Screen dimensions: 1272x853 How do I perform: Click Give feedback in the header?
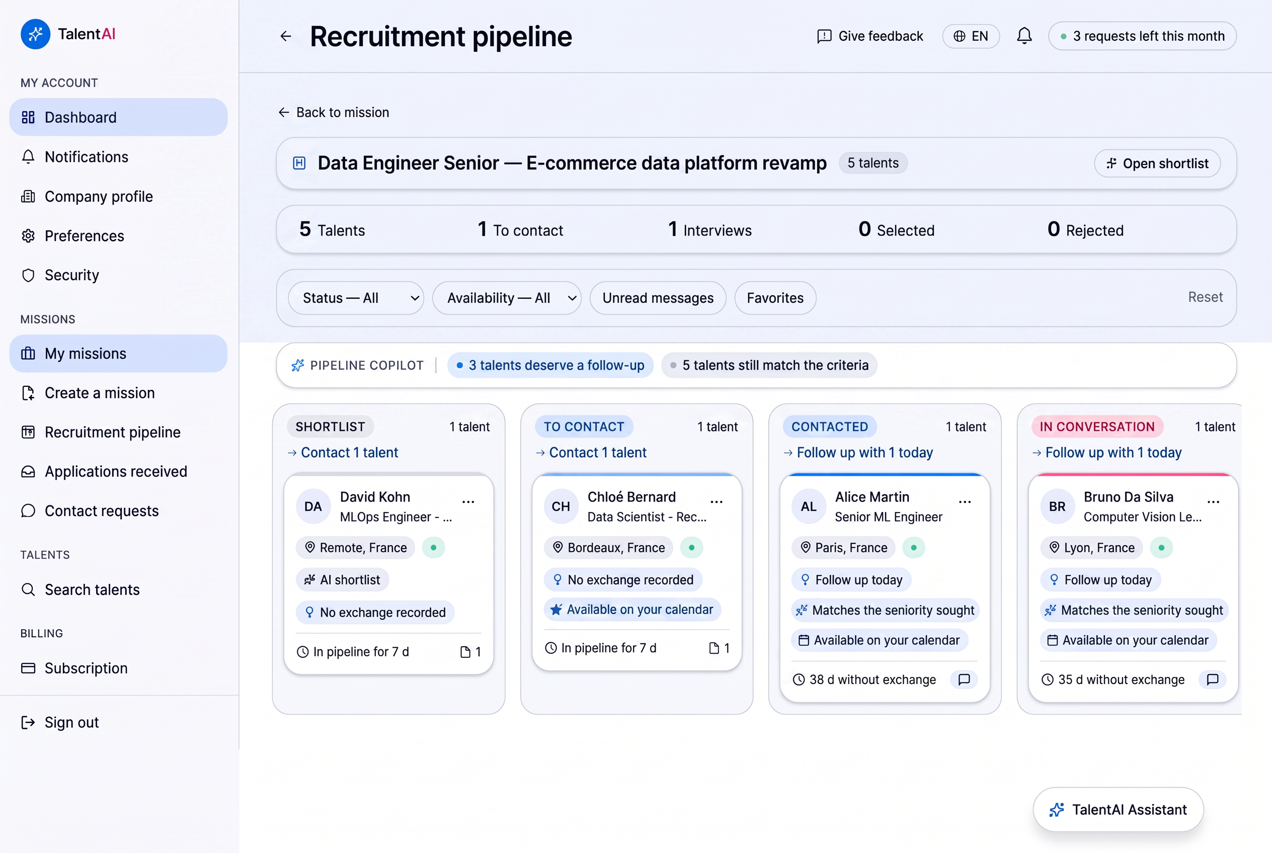pyautogui.click(x=870, y=36)
